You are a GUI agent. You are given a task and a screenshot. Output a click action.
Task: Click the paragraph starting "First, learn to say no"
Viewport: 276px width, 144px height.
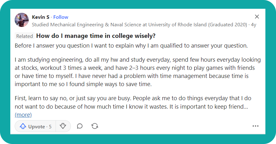[131, 103]
